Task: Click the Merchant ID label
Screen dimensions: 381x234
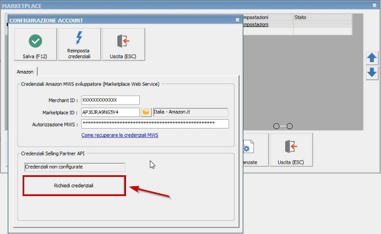Action: 63,101
